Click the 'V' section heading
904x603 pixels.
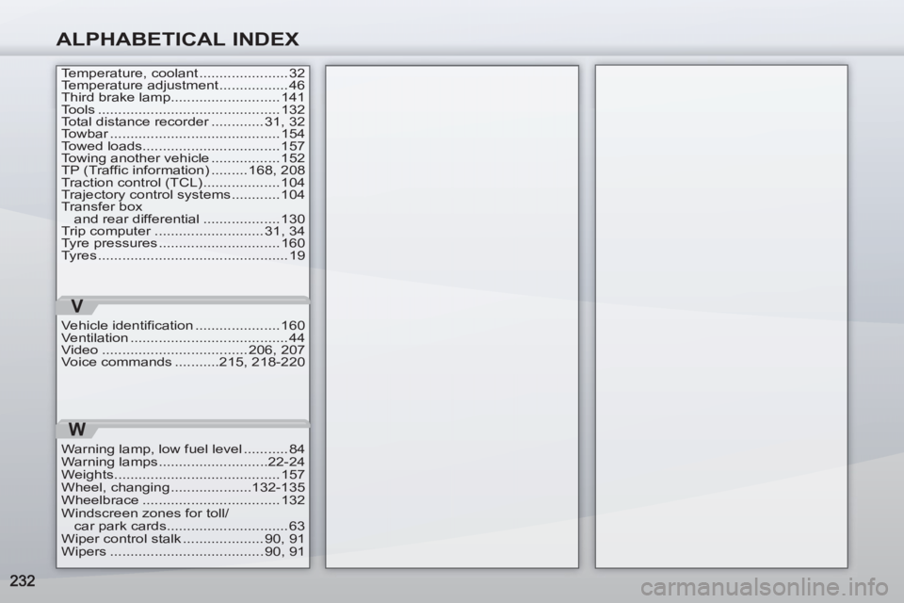coord(76,306)
